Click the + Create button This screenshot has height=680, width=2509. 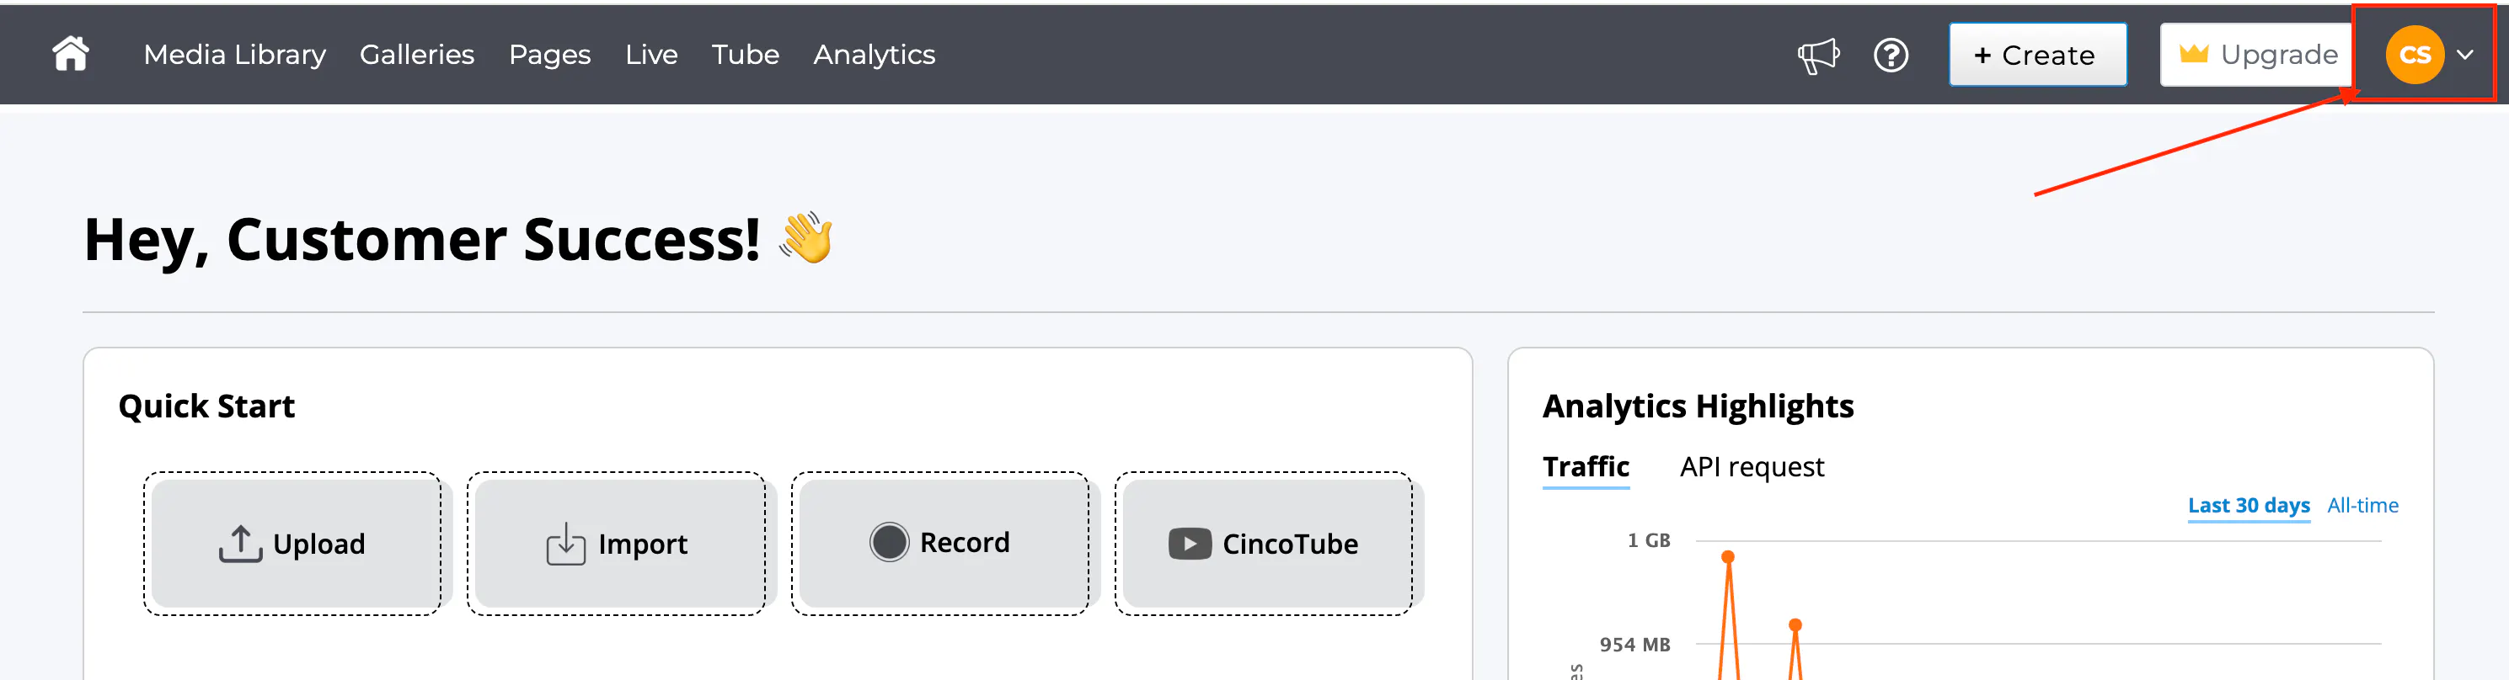tap(2037, 56)
